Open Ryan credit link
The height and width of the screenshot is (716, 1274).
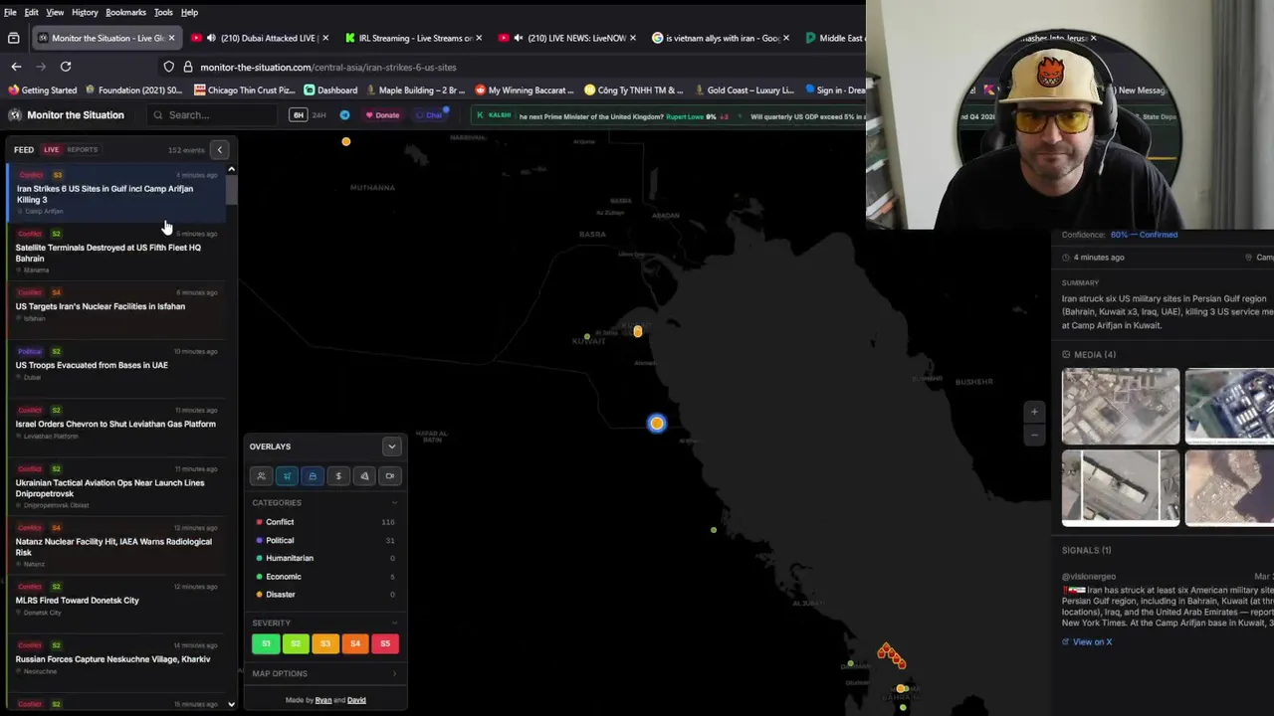tap(323, 700)
